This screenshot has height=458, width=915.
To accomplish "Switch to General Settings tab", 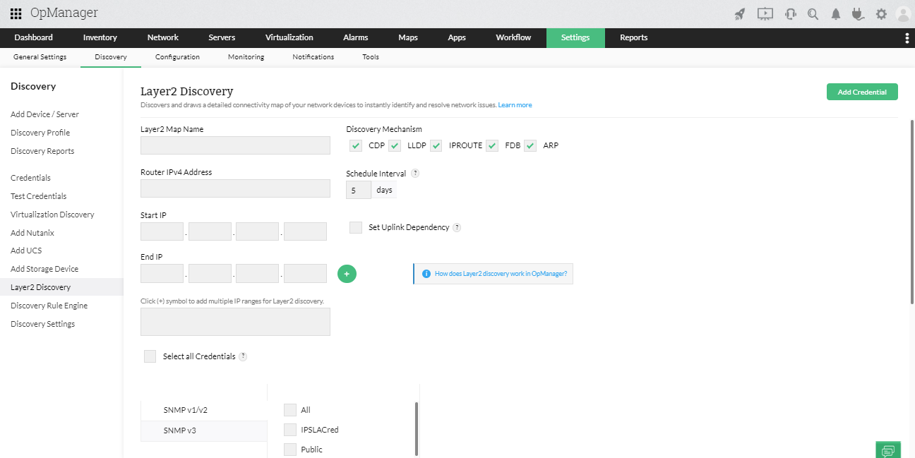I will (x=40, y=57).
